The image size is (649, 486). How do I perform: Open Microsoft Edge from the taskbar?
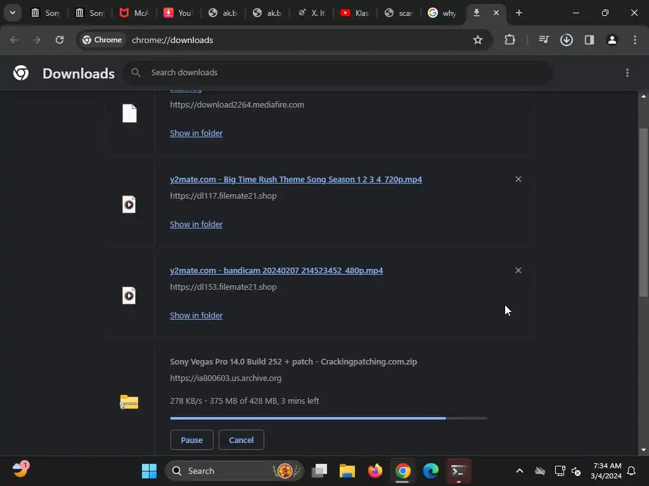430,471
